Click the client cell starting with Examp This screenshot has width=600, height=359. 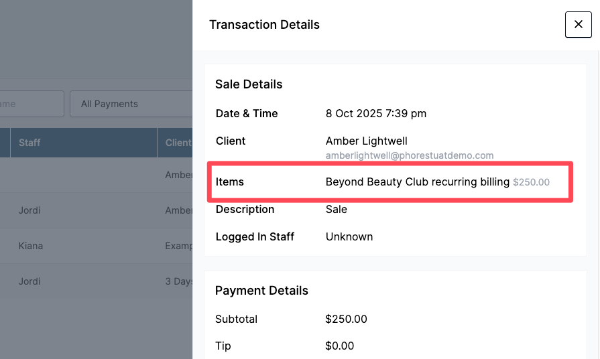[178, 246]
